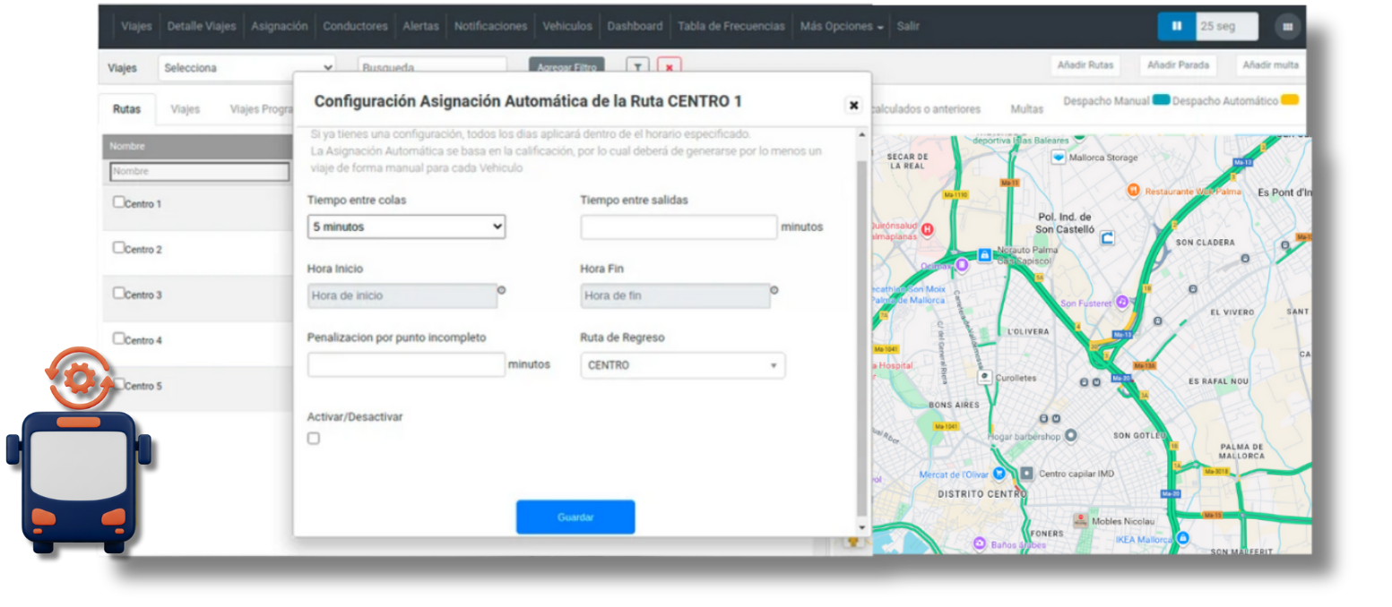Open the Selecciona viajes dropdown
The height and width of the screenshot is (607, 1392).
245,67
